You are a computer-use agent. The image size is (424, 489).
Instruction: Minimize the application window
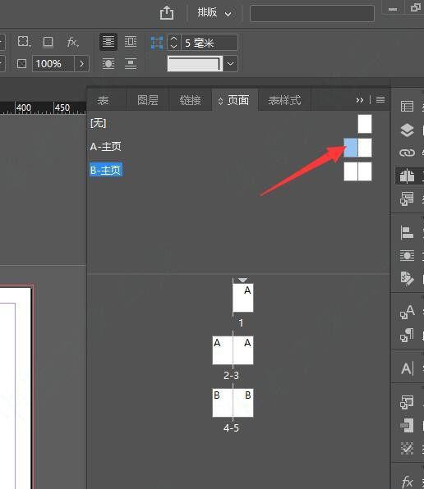click(x=393, y=9)
